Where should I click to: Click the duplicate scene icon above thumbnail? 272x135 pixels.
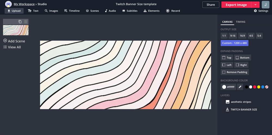click(x=20, y=22)
